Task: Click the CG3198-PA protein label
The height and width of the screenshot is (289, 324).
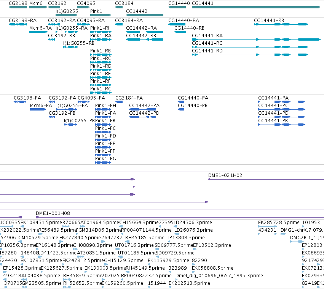Action: pyautogui.click(x=27, y=98)
